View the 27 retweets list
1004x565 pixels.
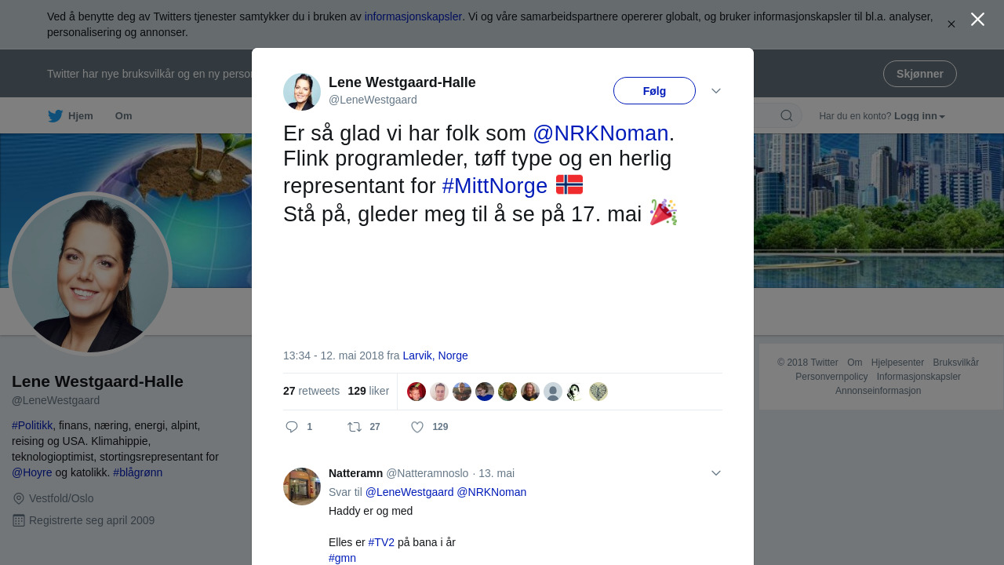[311, 391]
